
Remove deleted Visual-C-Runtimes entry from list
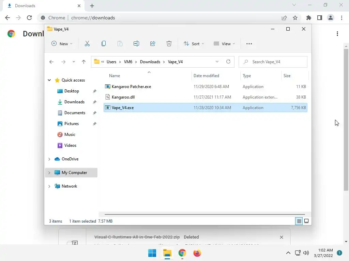click(282, 237)
